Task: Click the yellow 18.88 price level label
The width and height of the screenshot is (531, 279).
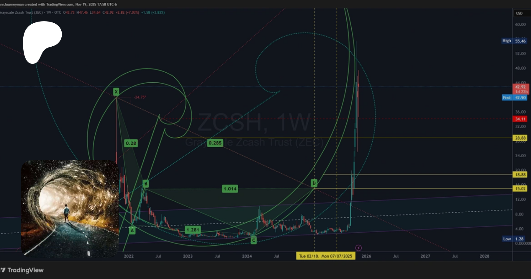Action: pos(520,175)
